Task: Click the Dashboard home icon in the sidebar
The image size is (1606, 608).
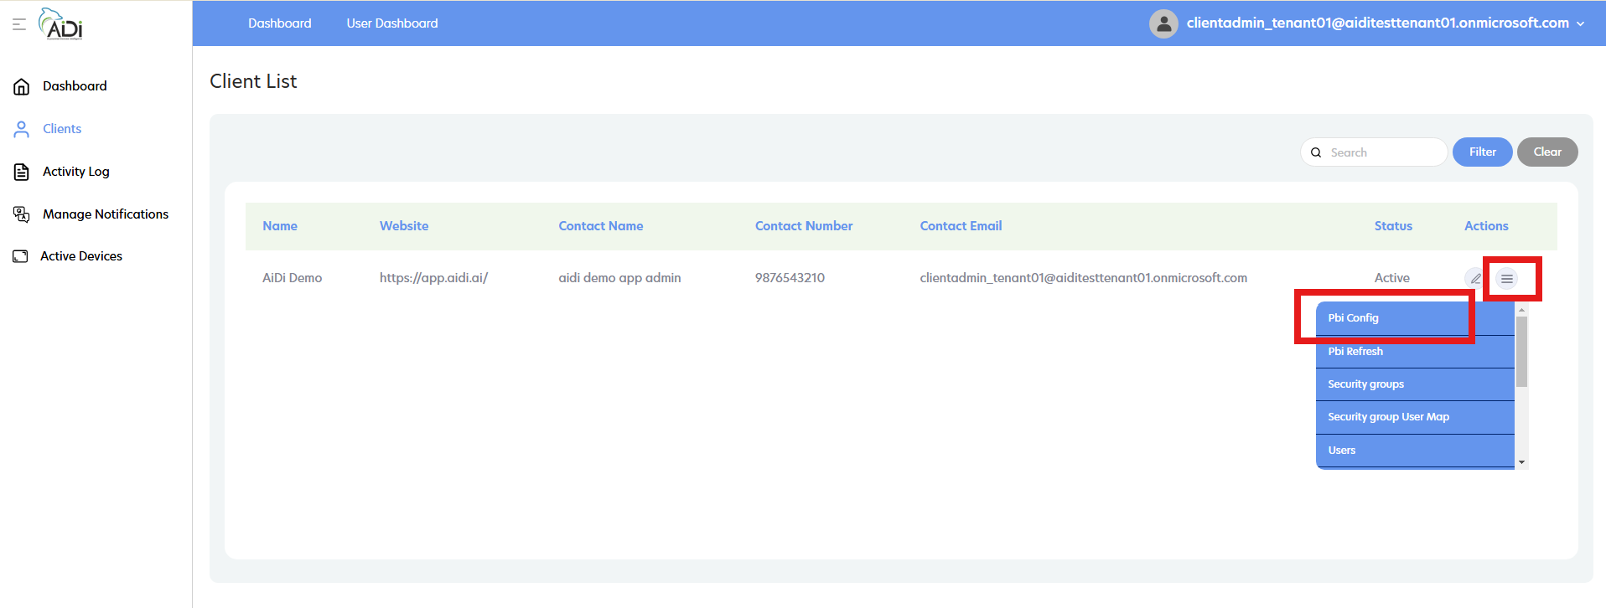Action: [22, 86]
